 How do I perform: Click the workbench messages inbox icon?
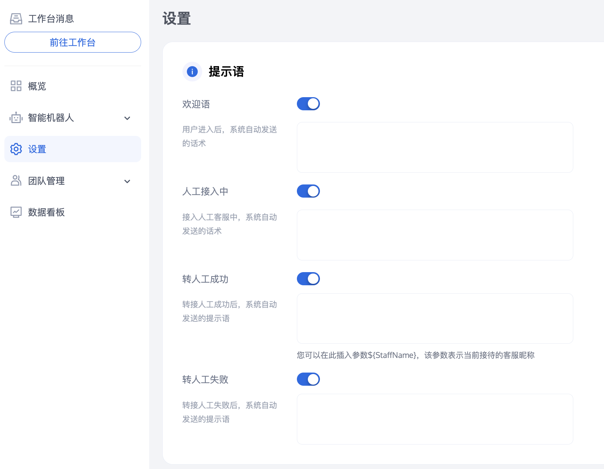coord(16,19)
